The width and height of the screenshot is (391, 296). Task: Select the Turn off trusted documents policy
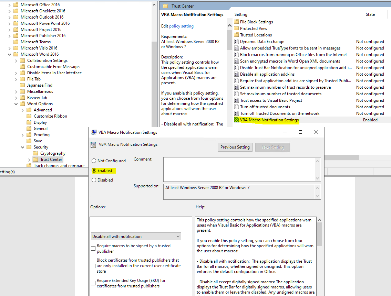click(x=262, y=107)
